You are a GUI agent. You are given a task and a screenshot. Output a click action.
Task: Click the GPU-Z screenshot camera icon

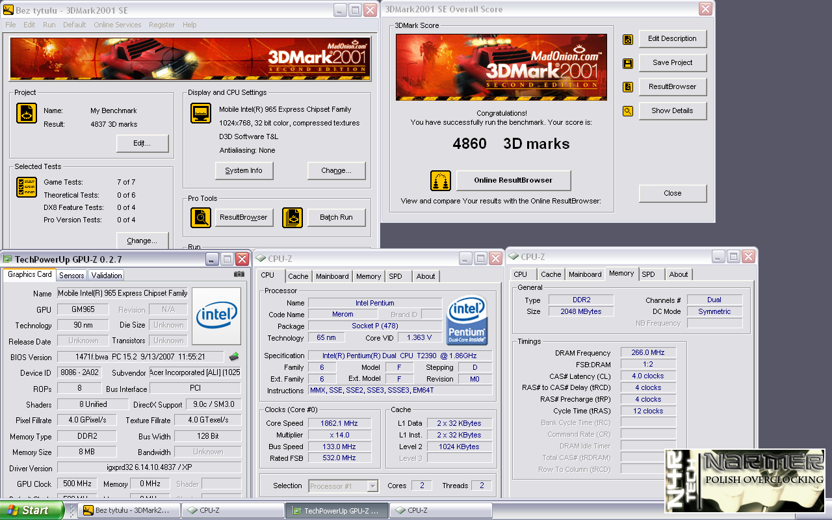click(x=239, y=274)
